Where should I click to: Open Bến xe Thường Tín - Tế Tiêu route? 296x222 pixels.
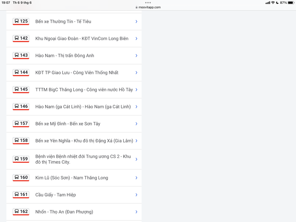point(63,21)
